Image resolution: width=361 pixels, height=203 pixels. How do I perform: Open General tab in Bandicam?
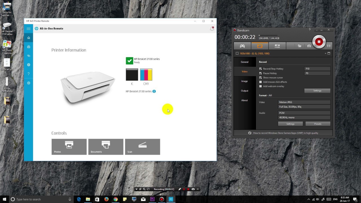tap(245, 62)
